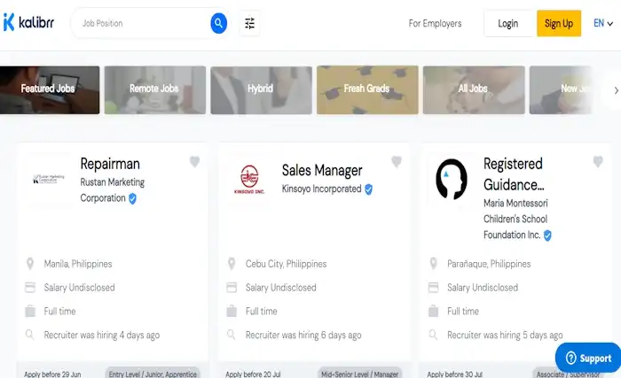Show more categories with right arrow

tap(616, 90)
